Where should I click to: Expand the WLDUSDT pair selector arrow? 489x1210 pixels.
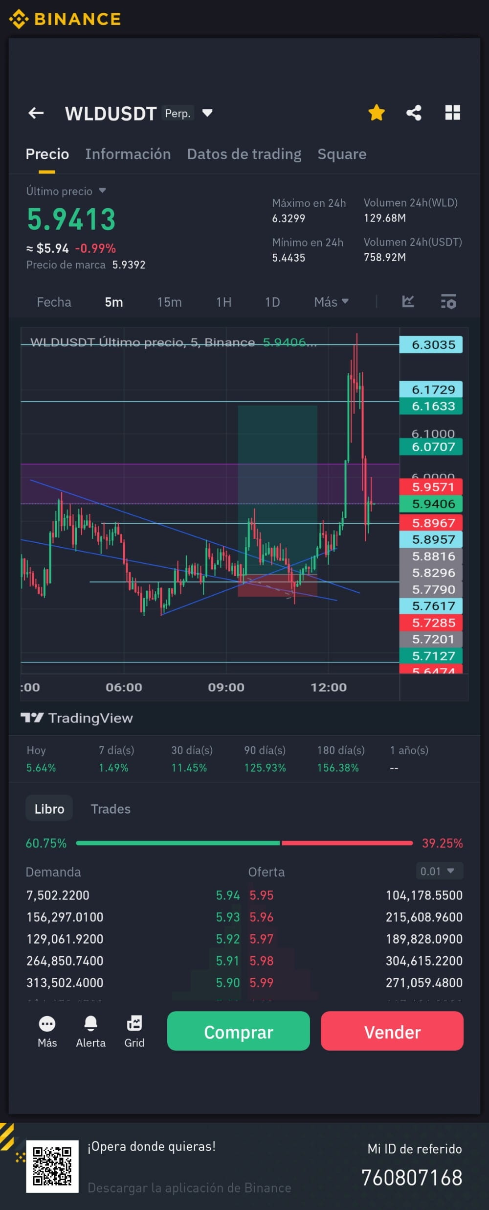click(207, 113)
